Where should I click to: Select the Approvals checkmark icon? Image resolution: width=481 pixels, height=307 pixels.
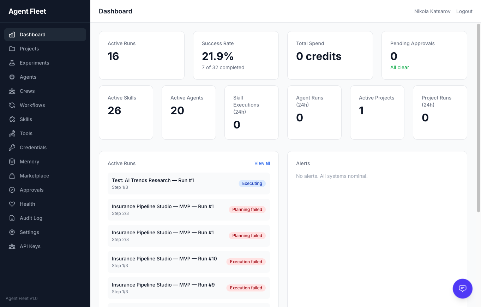coord(12,190)
